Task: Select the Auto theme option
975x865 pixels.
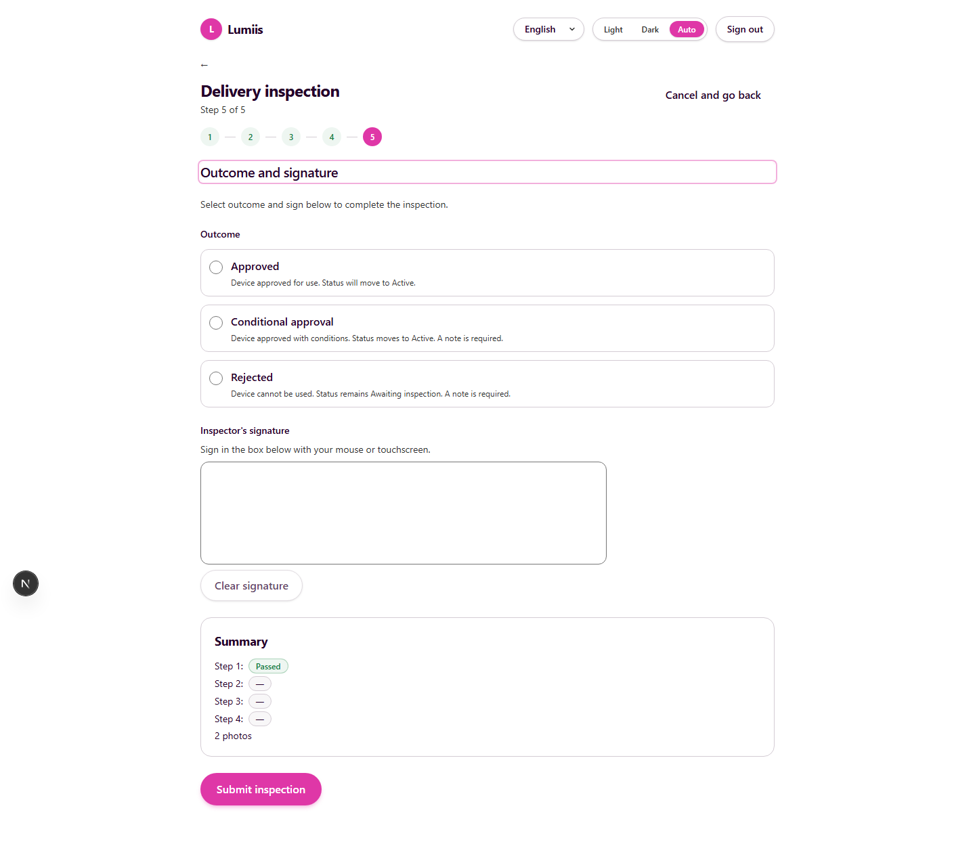Action: [x=687, y=30]
